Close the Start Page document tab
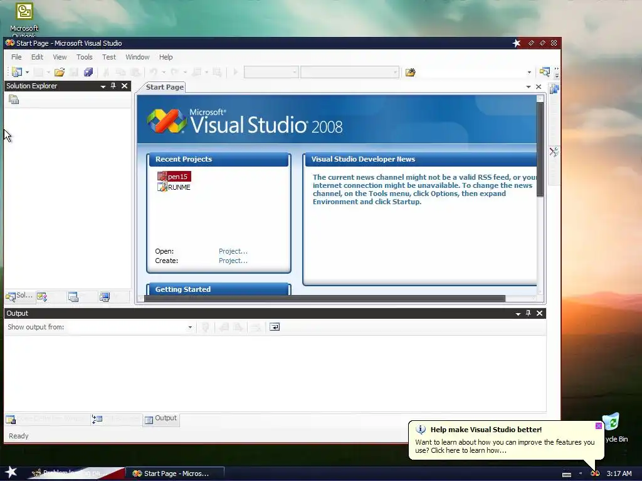642x481 pixels. [539, 86]
